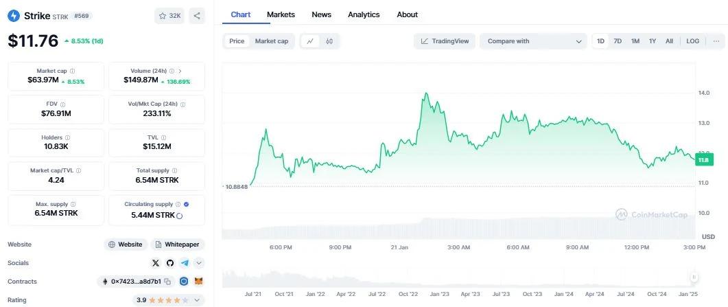
Task: Click the verified checkmark beside Circulating supply
Action: (186, 204)
